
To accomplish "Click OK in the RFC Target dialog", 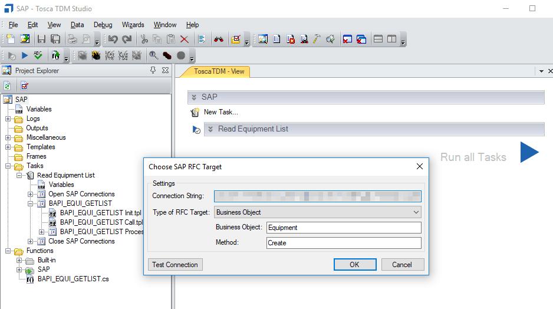I will tap(354, 265).
